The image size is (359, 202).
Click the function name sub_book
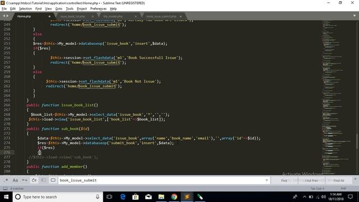point(70,128)
